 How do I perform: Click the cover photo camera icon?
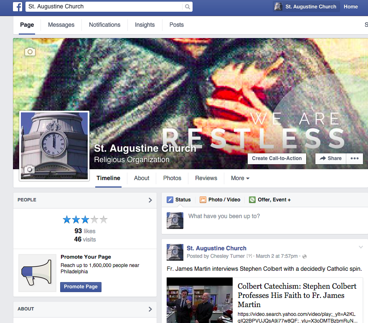coord(30,52)
